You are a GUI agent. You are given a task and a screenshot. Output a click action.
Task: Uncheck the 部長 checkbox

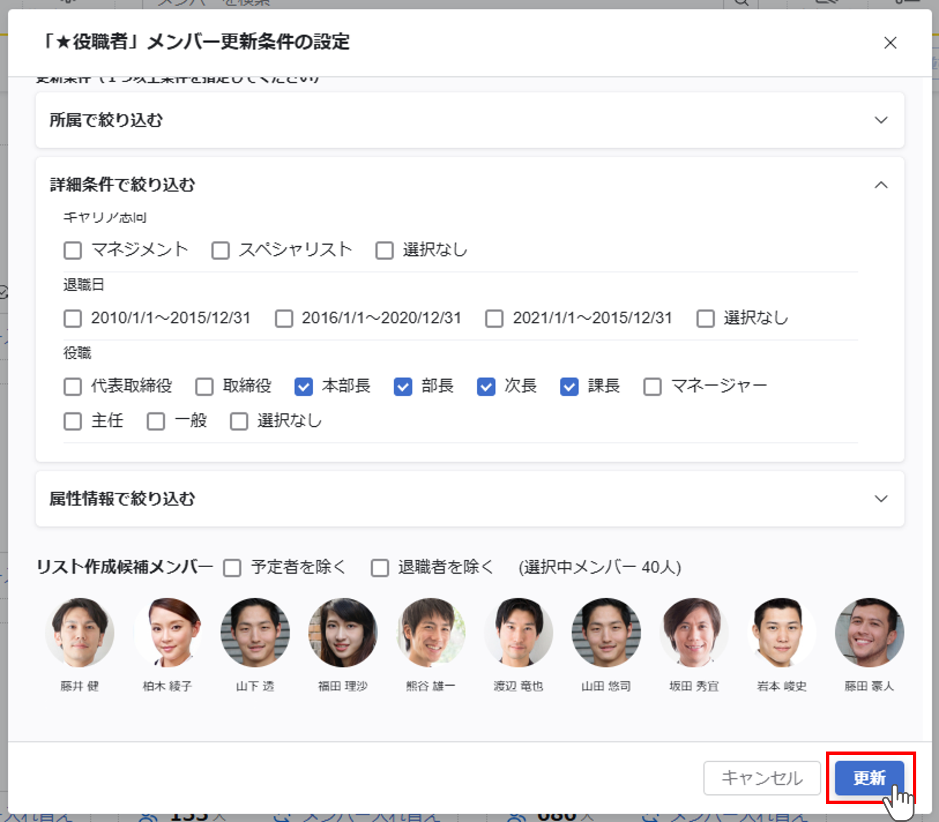point(403,386)
